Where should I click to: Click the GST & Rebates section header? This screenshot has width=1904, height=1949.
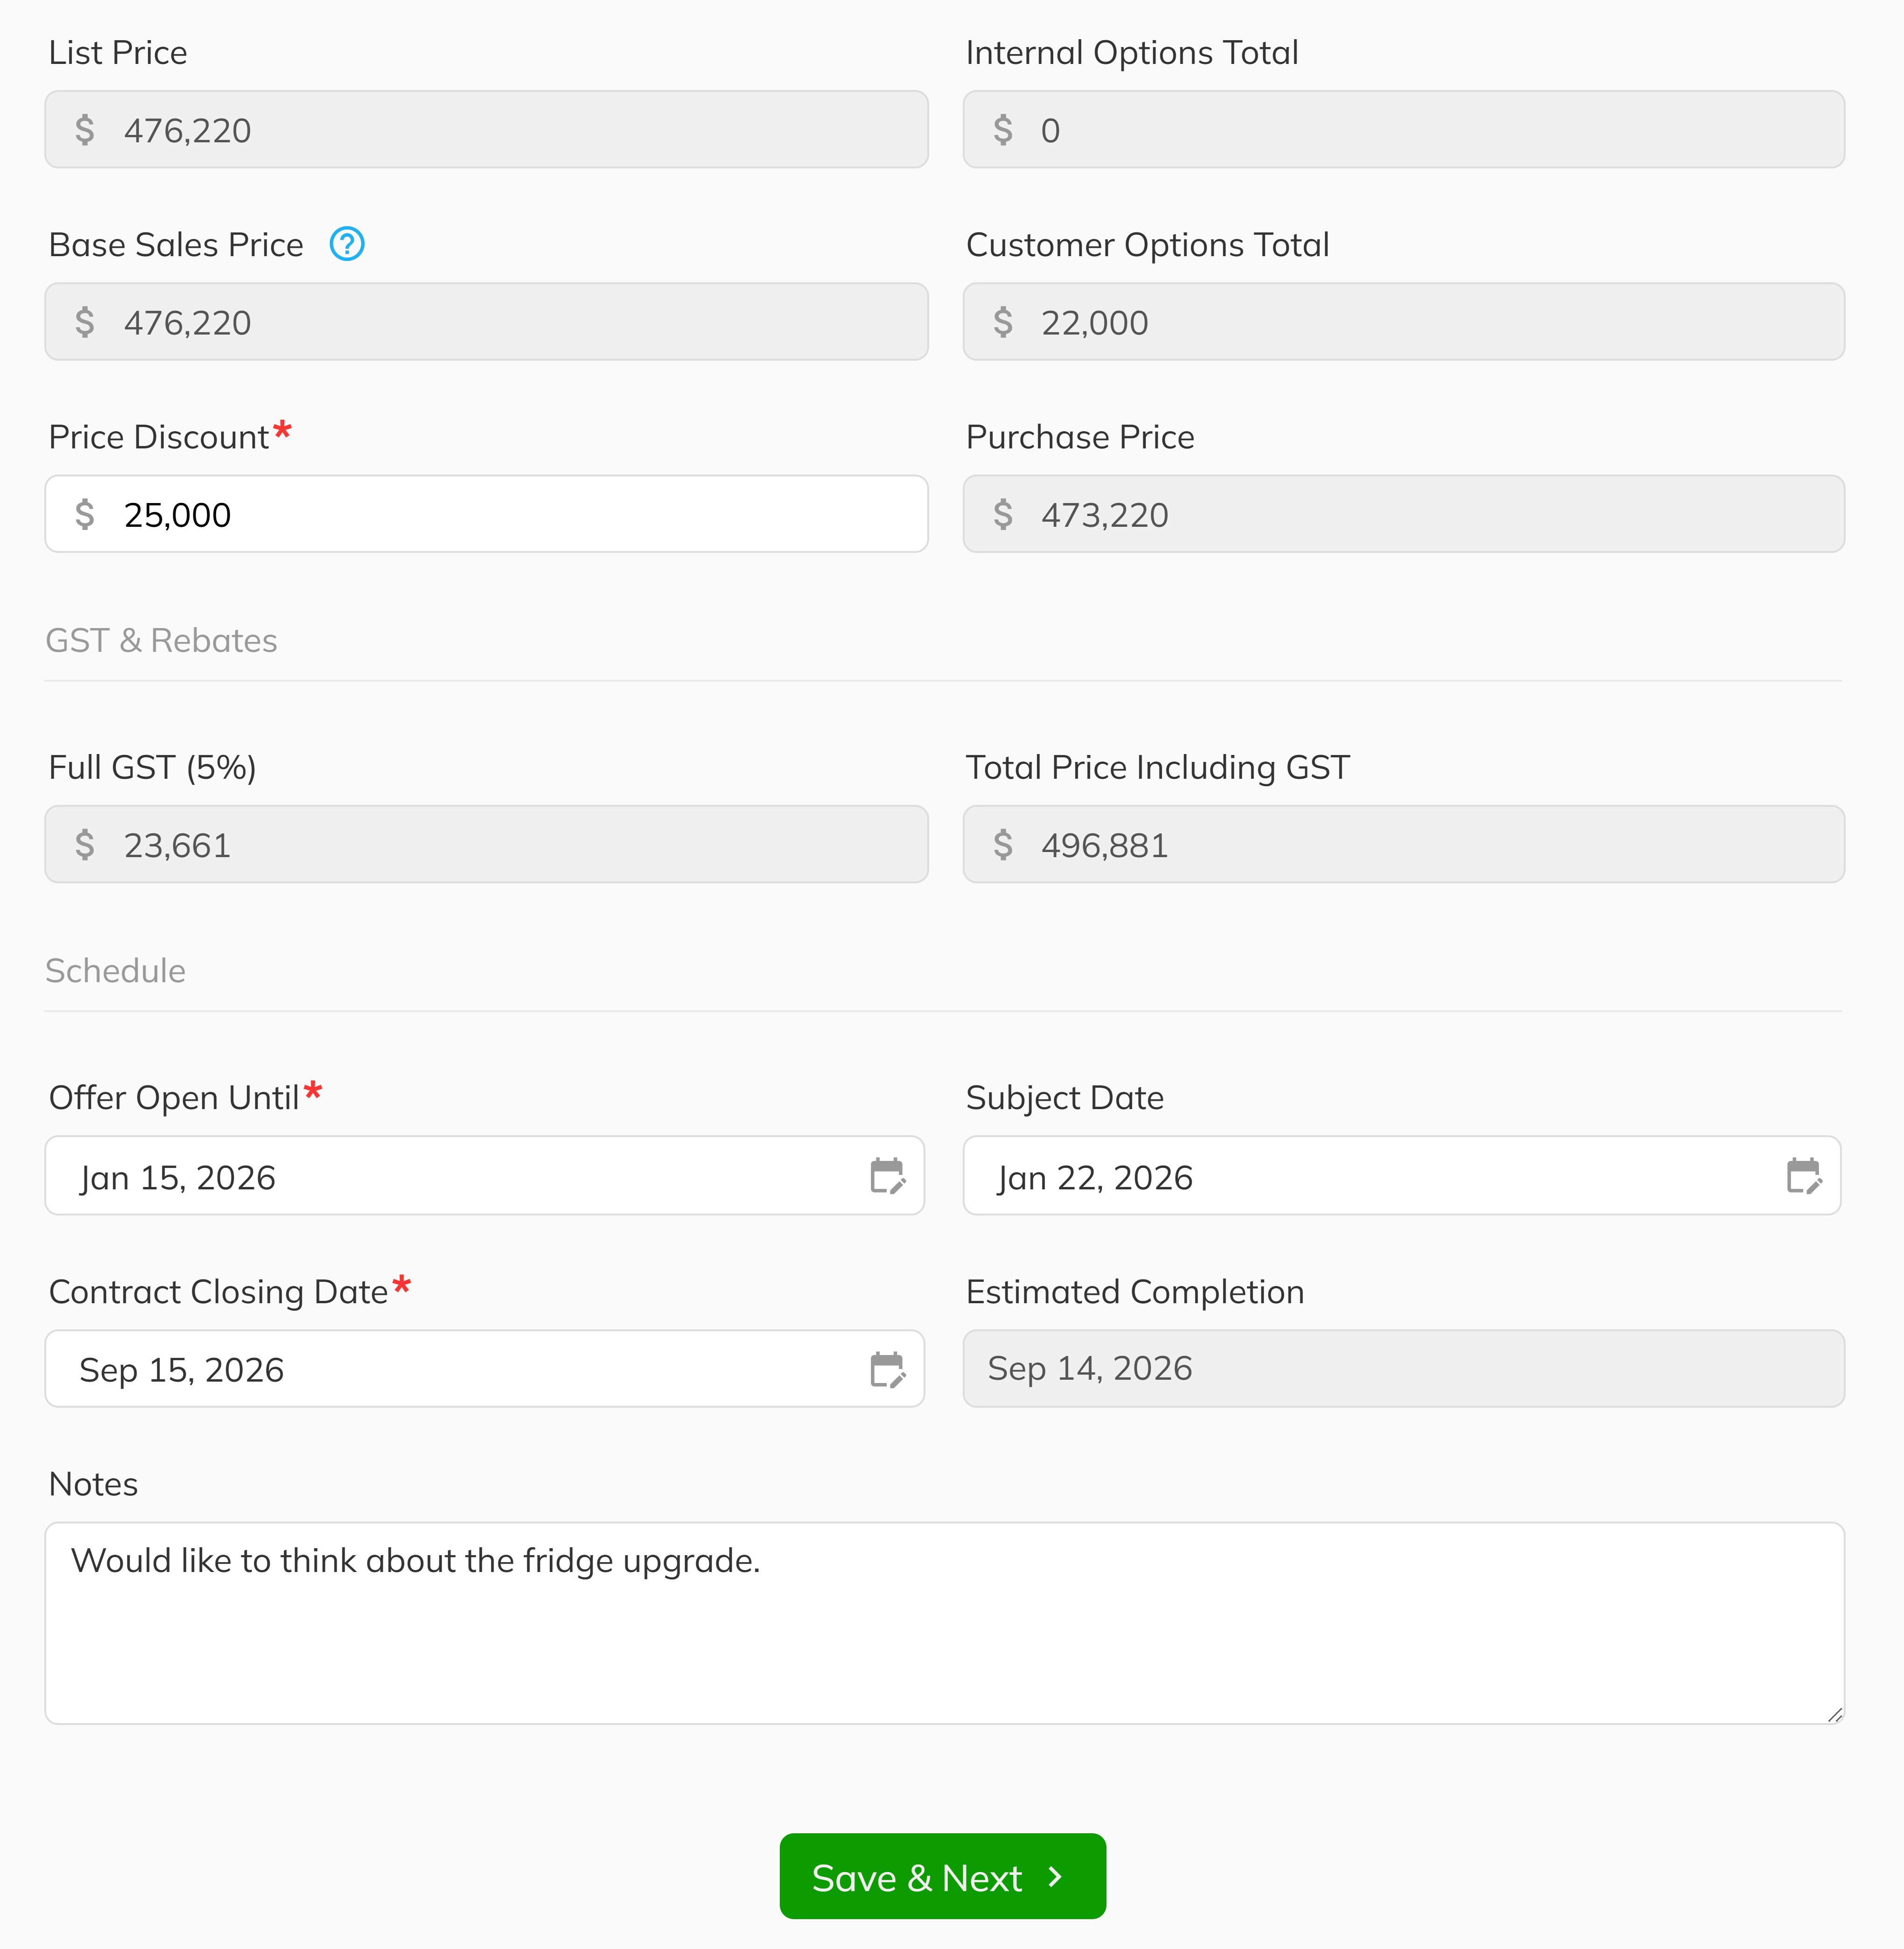[x=161, y=640]
